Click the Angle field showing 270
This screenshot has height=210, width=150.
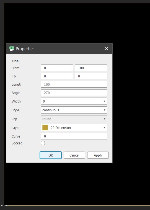pyautogui.click(x=74, y=93)
